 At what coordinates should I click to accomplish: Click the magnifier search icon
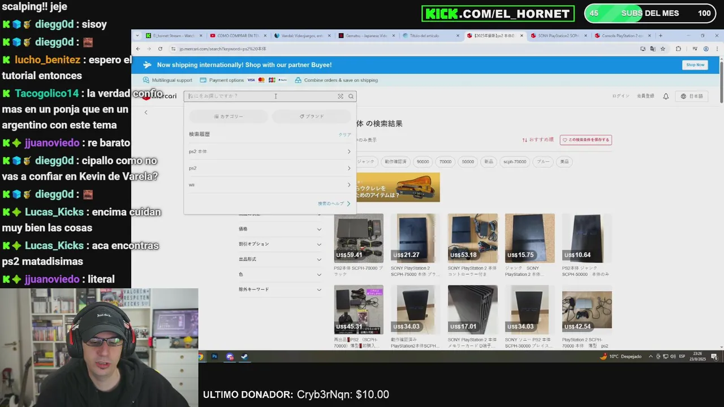coord(351,96)
